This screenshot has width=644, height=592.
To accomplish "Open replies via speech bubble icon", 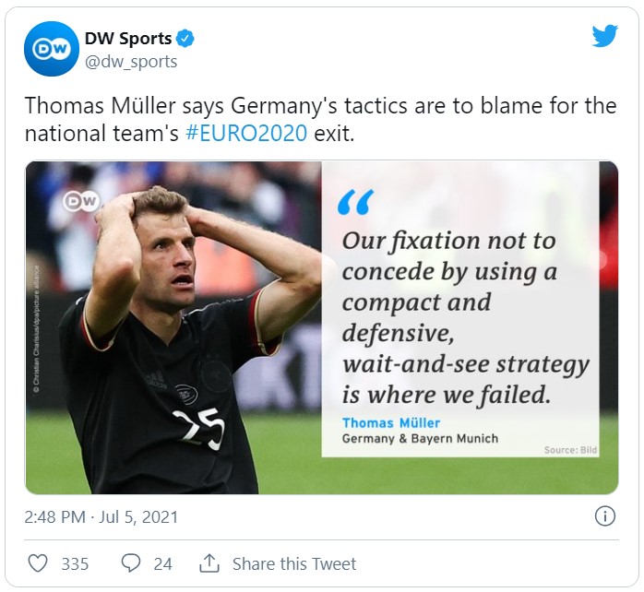I will 131,563.
